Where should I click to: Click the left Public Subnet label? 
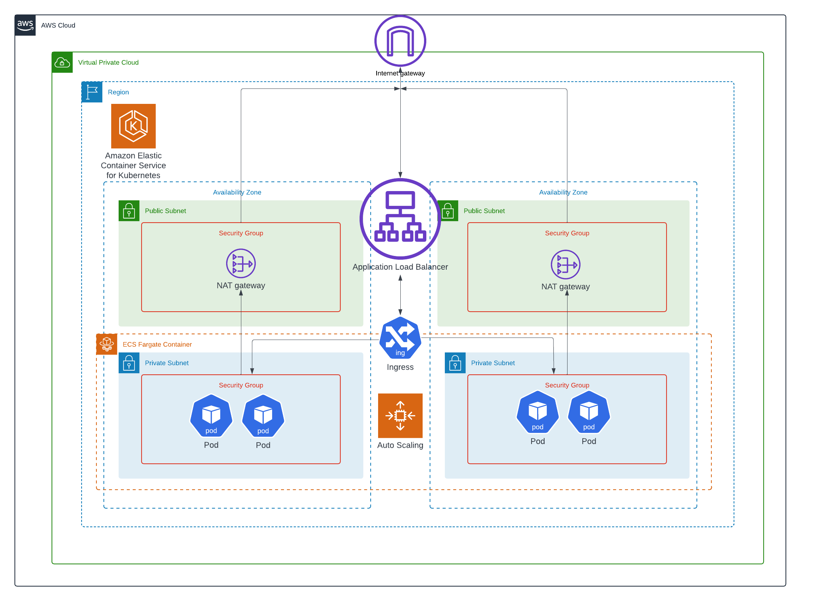click(x=165, y=211)
